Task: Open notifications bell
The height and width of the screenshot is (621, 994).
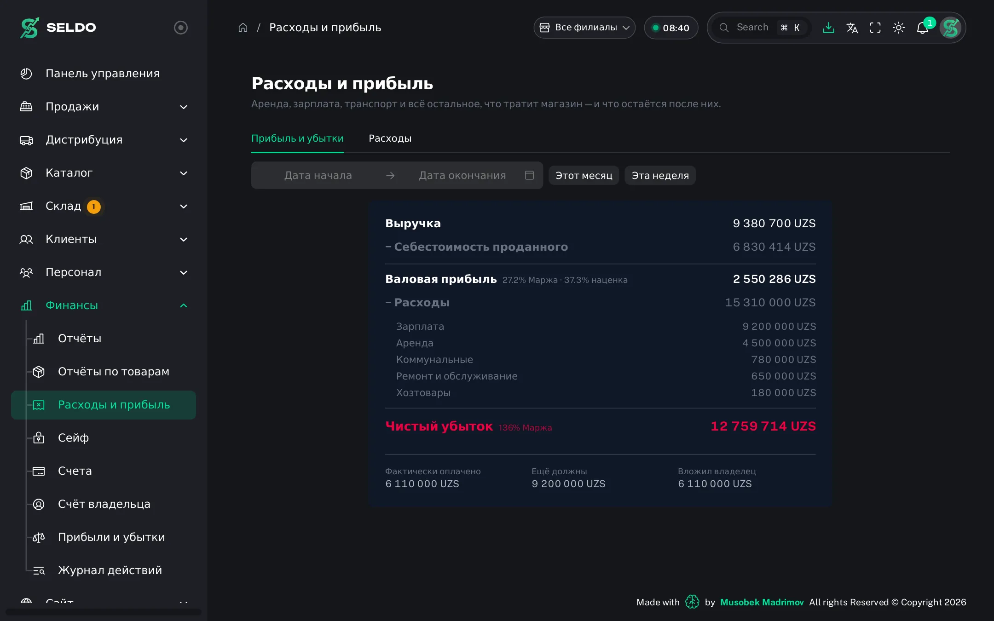Action: coord(923,28)
